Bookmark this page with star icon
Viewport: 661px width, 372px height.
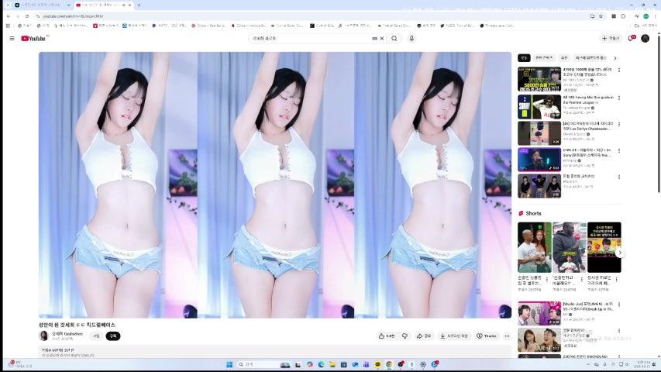click(601, 16)
